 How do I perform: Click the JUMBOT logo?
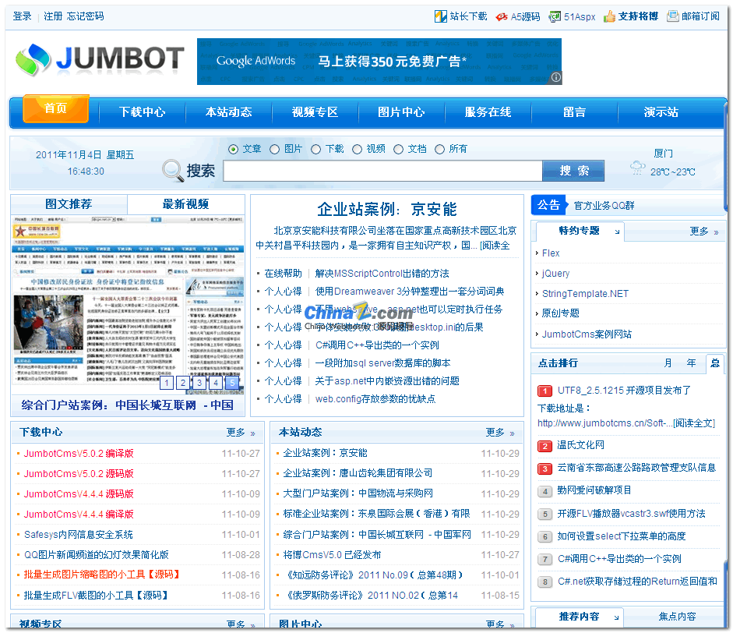pos(100,59)
